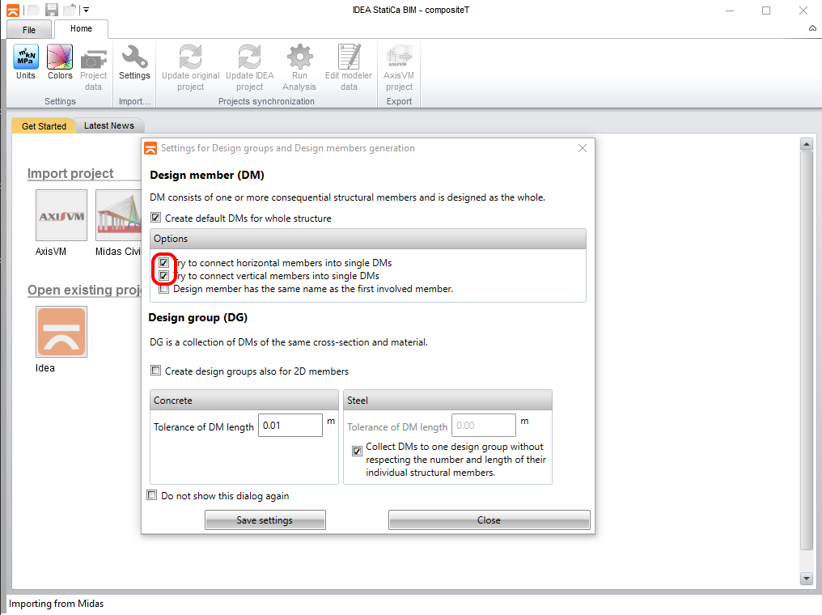Click Concrete tolerance of DM length field
This screenshot has width=822, height=615.
[x=290, y=425]
